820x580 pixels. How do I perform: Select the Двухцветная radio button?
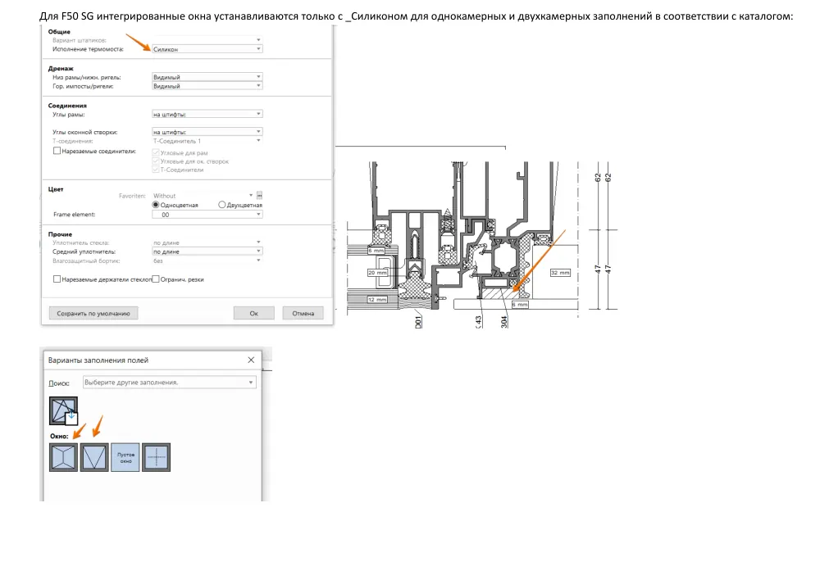coord(221,205)
